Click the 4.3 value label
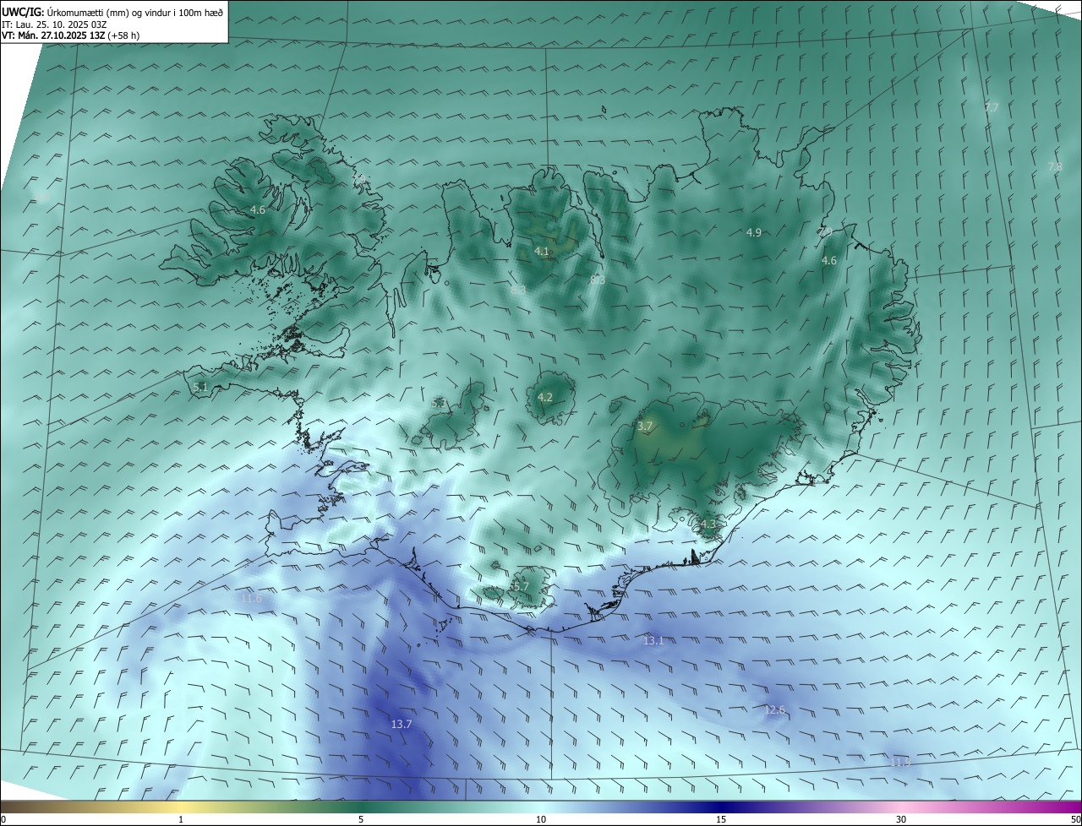 point(708,524)
